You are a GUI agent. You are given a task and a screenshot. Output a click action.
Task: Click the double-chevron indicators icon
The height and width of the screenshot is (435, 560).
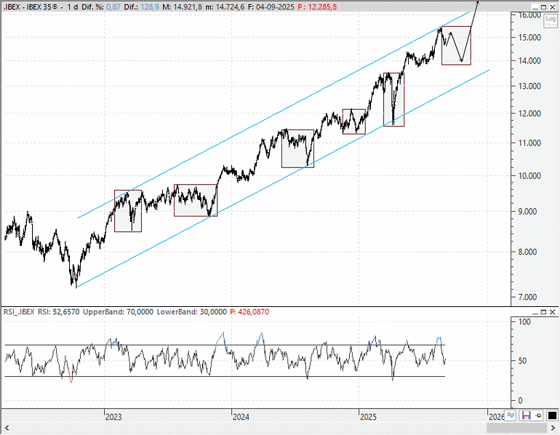pyautogui.click(x=511, y=415)
